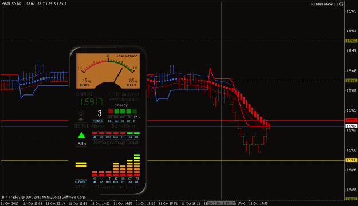This screenshot has width=358, height=206.
Task: Click the green B4 square in Bar % Meter
Action: pyautogui.click(x=117, y=112)
